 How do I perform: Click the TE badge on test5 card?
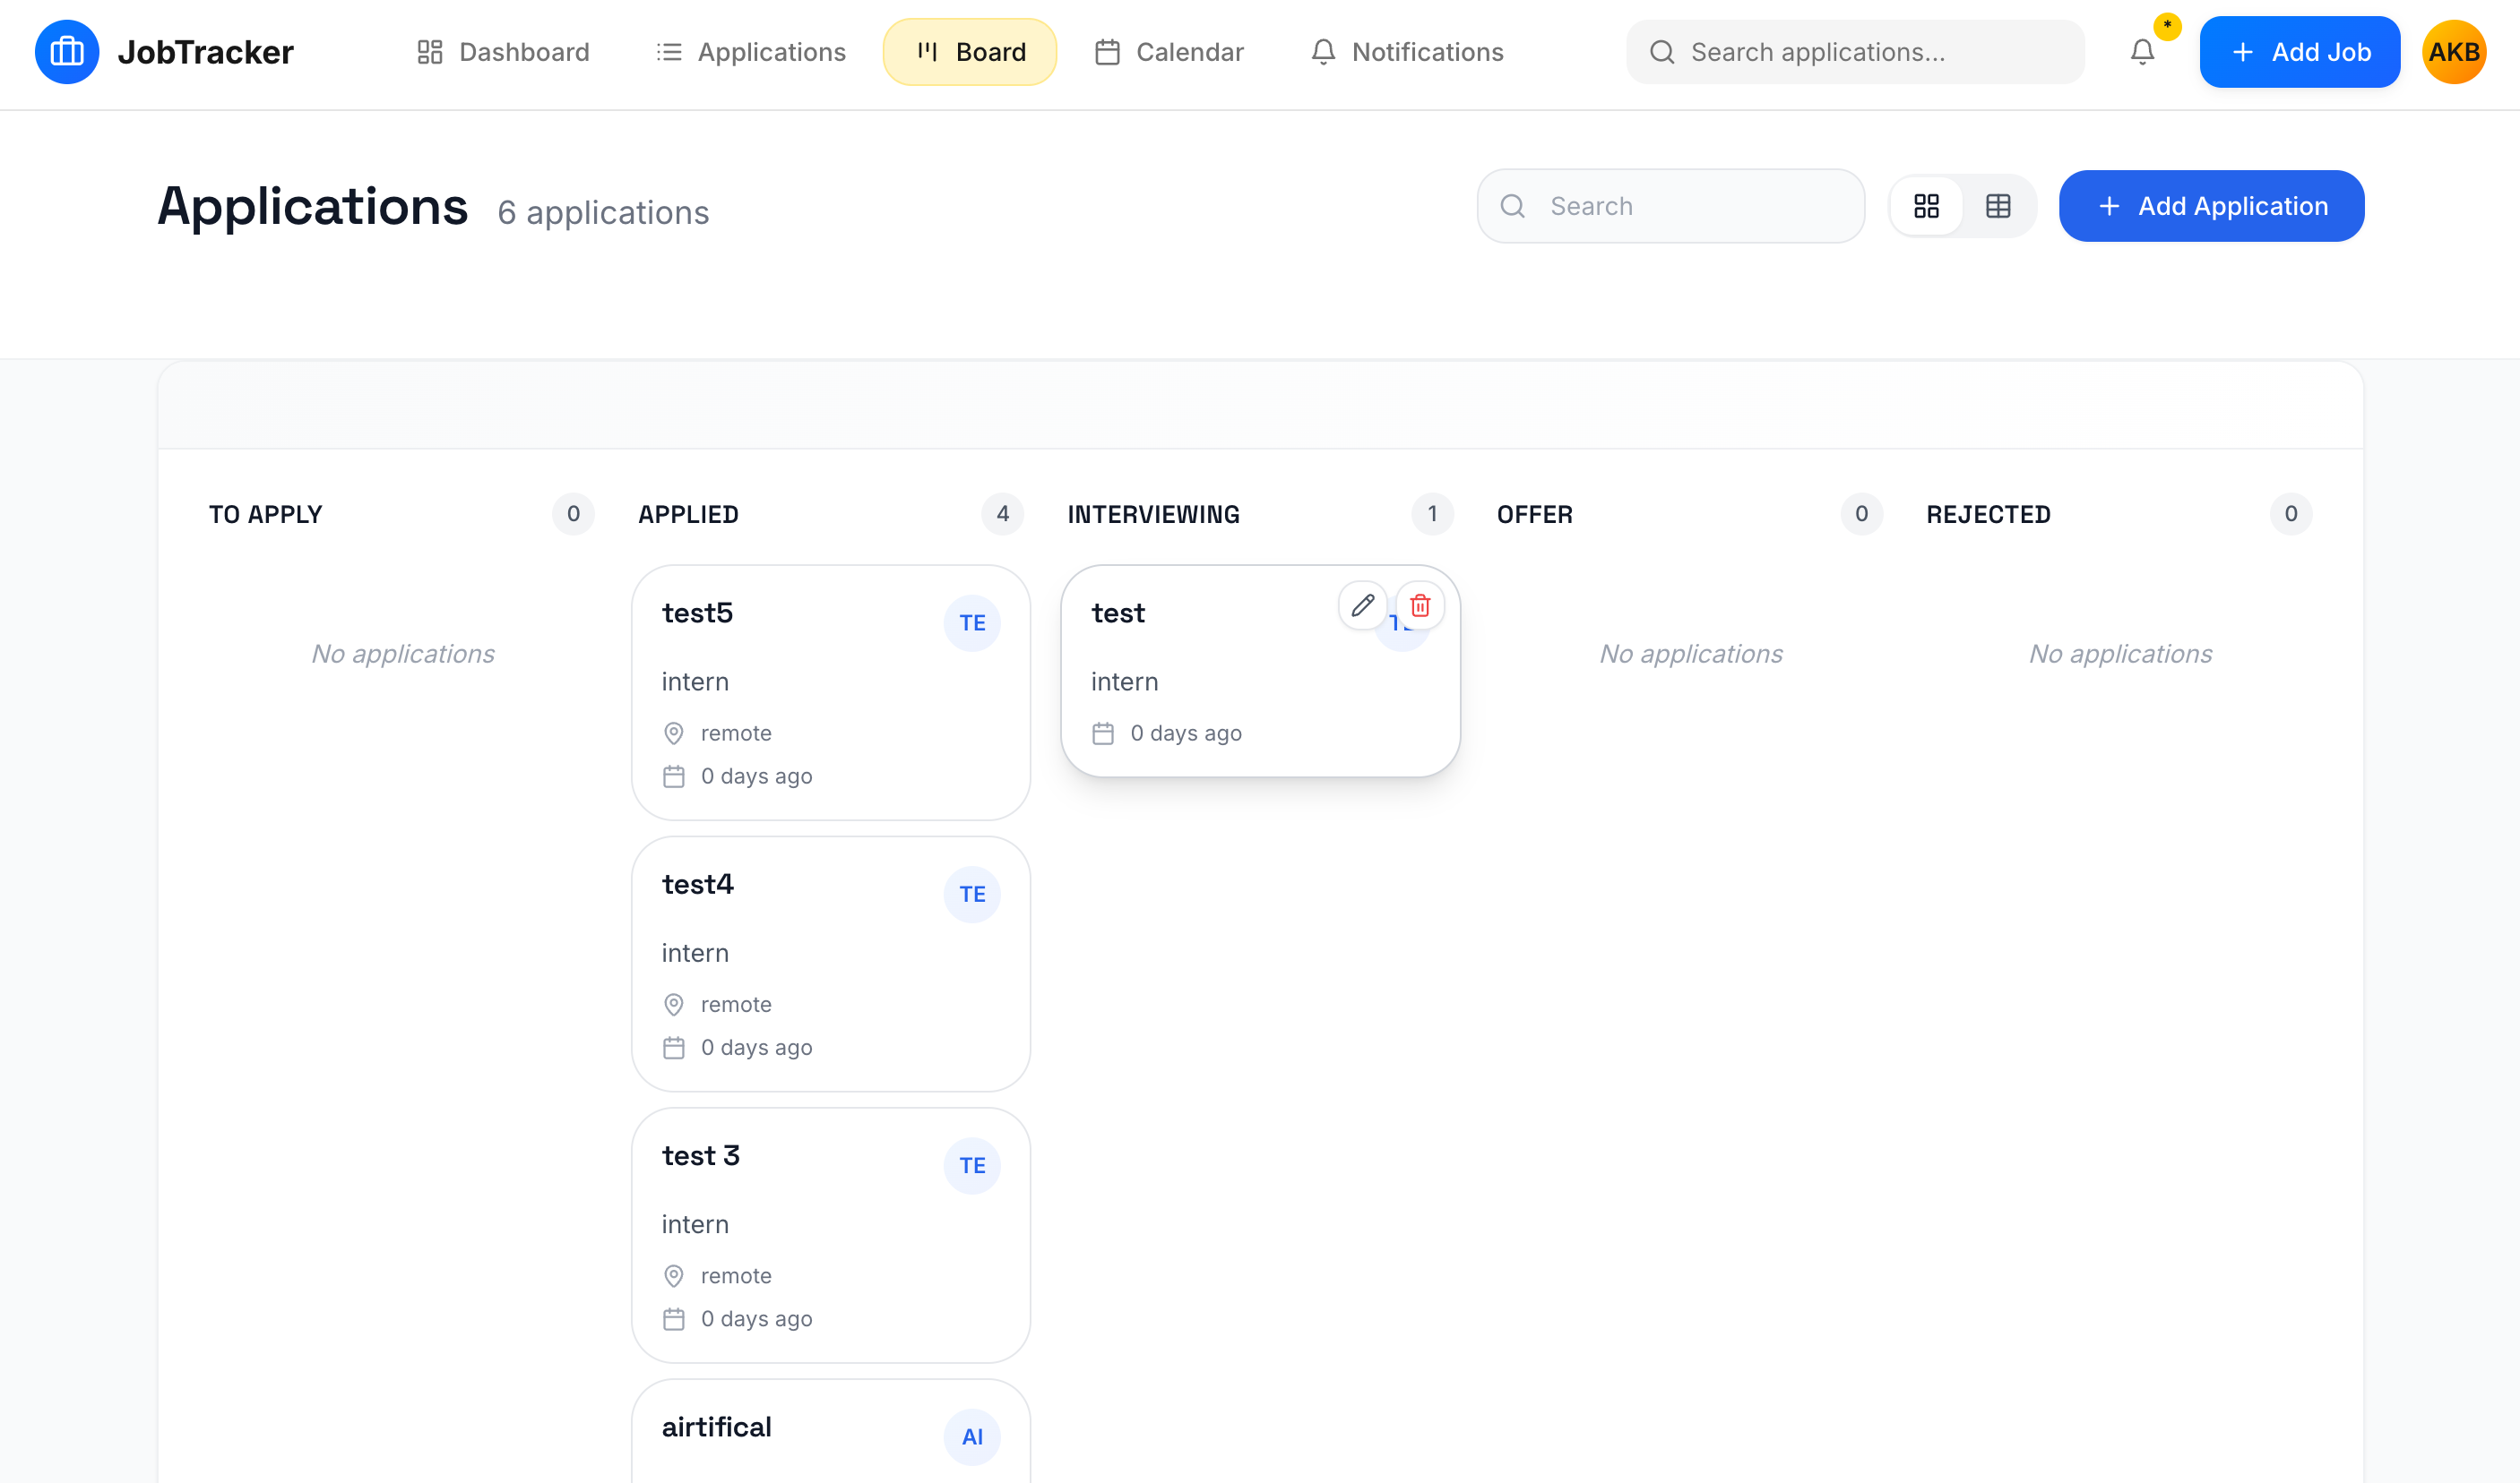(972, 622)
